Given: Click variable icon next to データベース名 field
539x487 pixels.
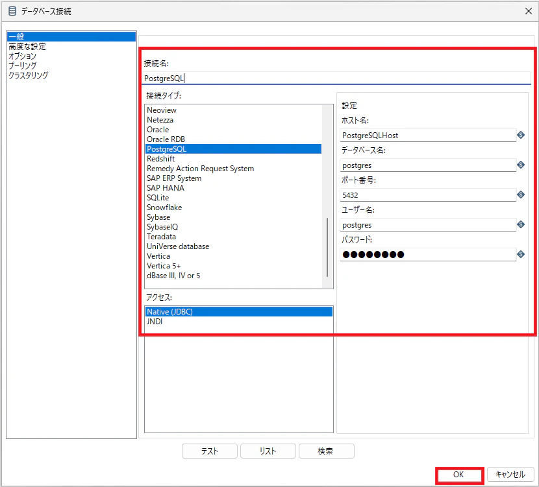Looking at the screenshot, I should [x=521, y=165].
